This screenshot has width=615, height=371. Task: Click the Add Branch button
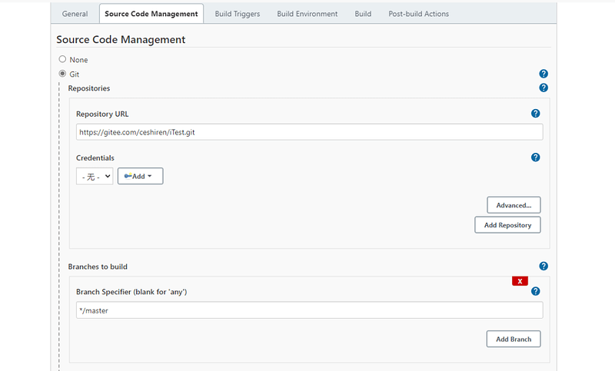514,339
